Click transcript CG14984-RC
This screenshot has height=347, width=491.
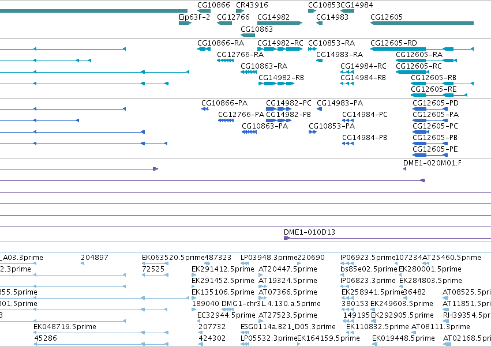pos(363,66)
